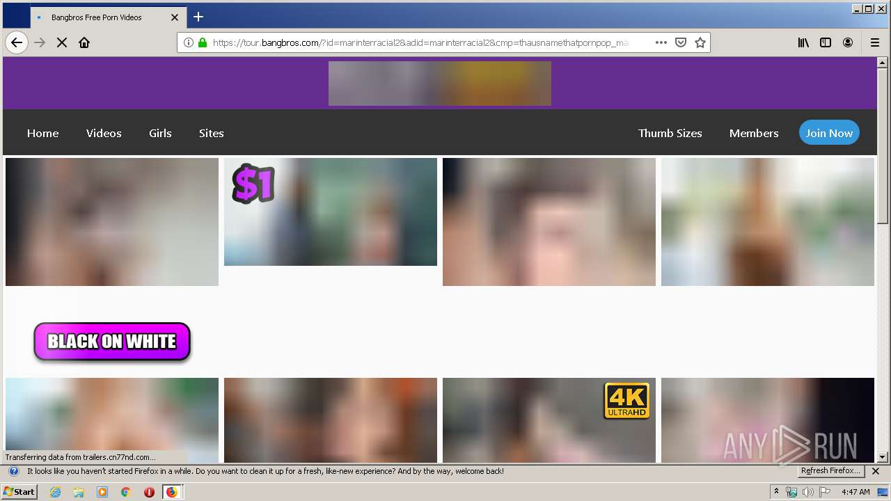Click the site logo banner in purple header
Image resolution: width=891 pixels, height=501 pixels.
tap(440, 83)
